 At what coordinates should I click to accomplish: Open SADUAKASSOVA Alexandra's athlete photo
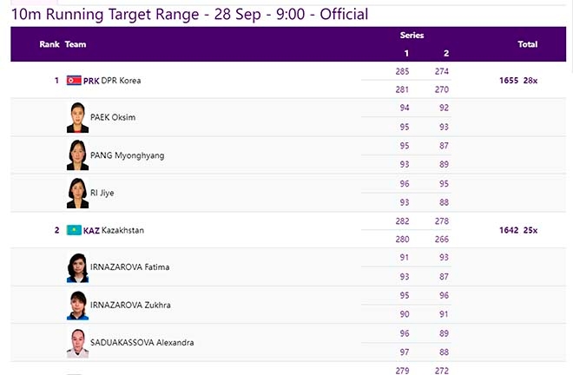coord(77,343)
